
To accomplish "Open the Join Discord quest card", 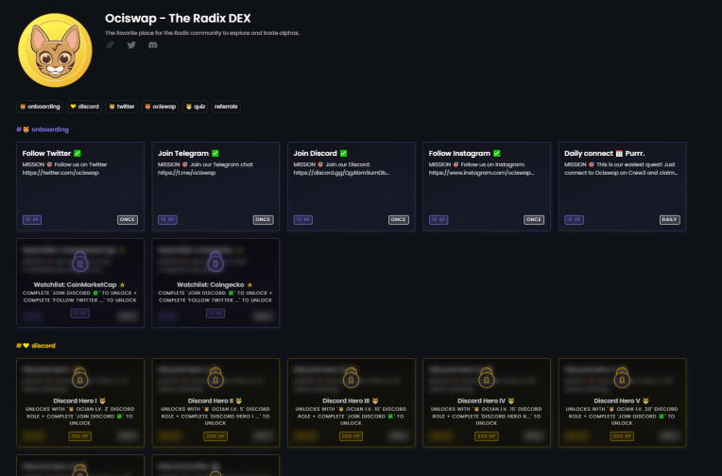I will click(x=352, y=186).
